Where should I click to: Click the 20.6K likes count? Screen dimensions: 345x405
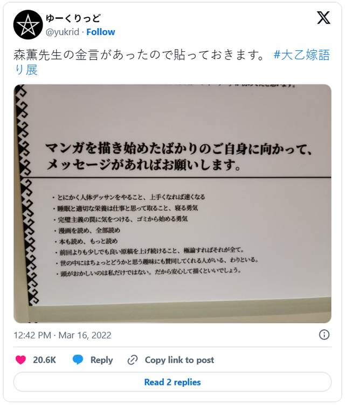tap(44, 360)
